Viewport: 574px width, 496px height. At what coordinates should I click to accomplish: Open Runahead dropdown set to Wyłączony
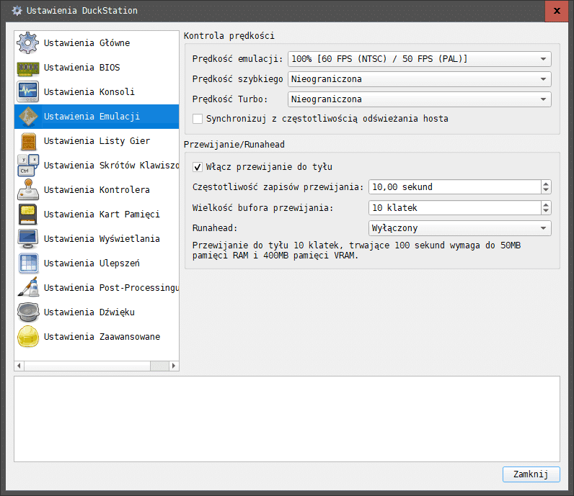tap(460, 228)
